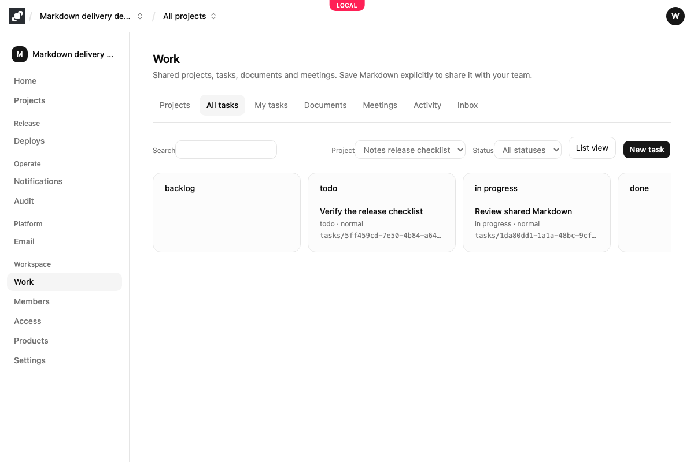The width and height of the screenshot is (694, 462).
Task: Create a New task
Action: click(x=647, y=150)
